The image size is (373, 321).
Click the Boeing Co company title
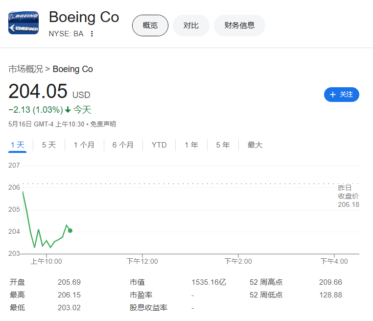(x=84, y=17)
